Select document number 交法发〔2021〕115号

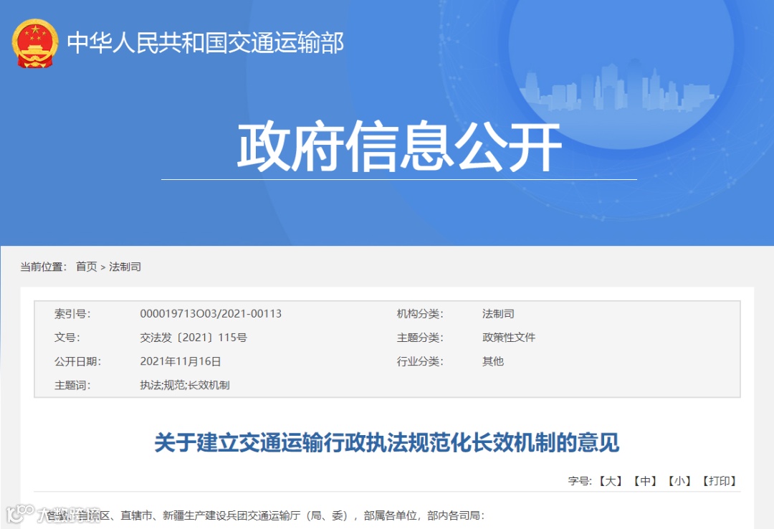click(x=193, y=338)
